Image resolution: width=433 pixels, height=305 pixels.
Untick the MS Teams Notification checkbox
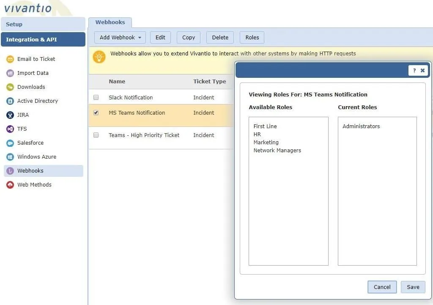[x=96, y=113]
